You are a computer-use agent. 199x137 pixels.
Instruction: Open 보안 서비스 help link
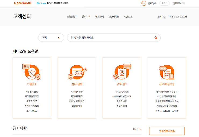(32, 111)
